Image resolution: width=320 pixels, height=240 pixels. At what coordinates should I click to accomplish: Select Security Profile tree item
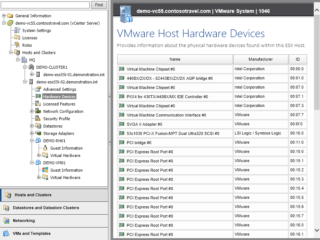pyautogui.click(x=57, y=119)
